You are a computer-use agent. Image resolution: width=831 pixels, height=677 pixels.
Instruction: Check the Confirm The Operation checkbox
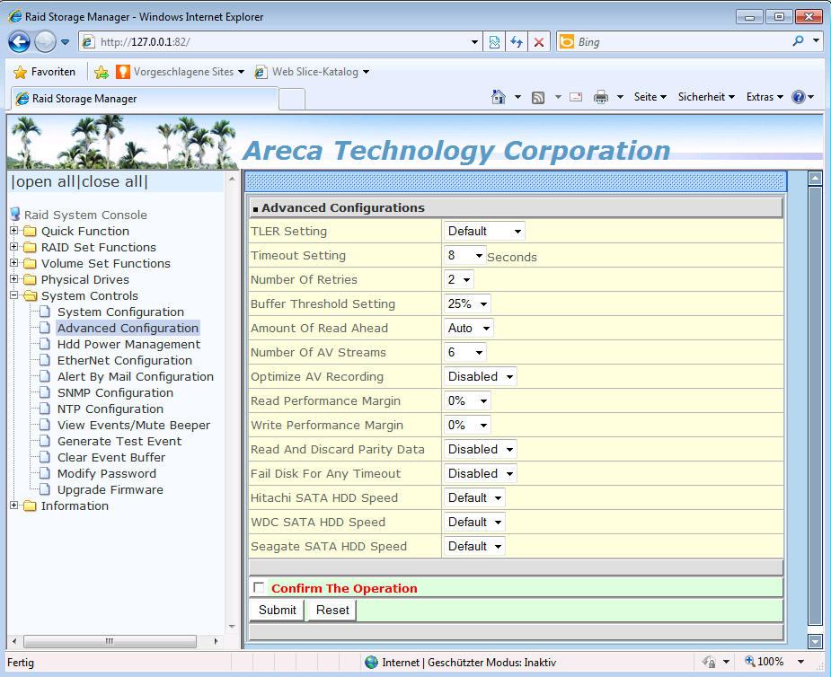259,588
